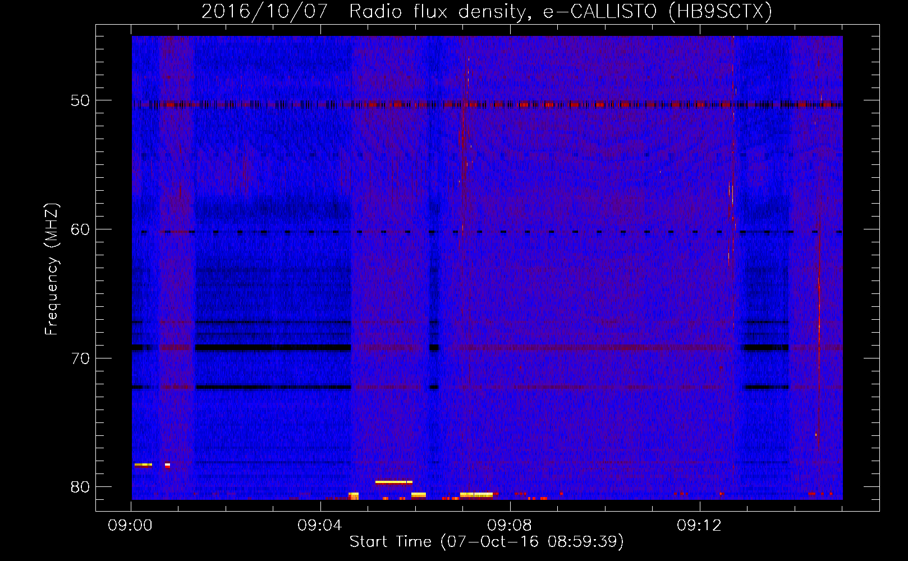The height and width of the screenshot is (561, 908).
Task: Click the thick black band at 69 MHz
Action: (273, 347)
